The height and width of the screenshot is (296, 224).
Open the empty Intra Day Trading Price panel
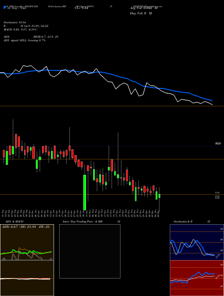(90, 251)
